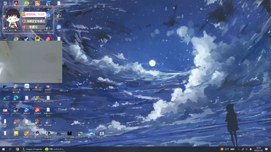Open the Baidu Netdisk desktop icon
The width and height of the screenshot is (271, 152).
pos(27,87)
